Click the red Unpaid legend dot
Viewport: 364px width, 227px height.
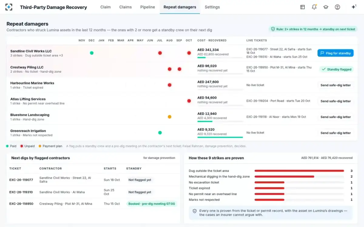click(x=22, y=146)
